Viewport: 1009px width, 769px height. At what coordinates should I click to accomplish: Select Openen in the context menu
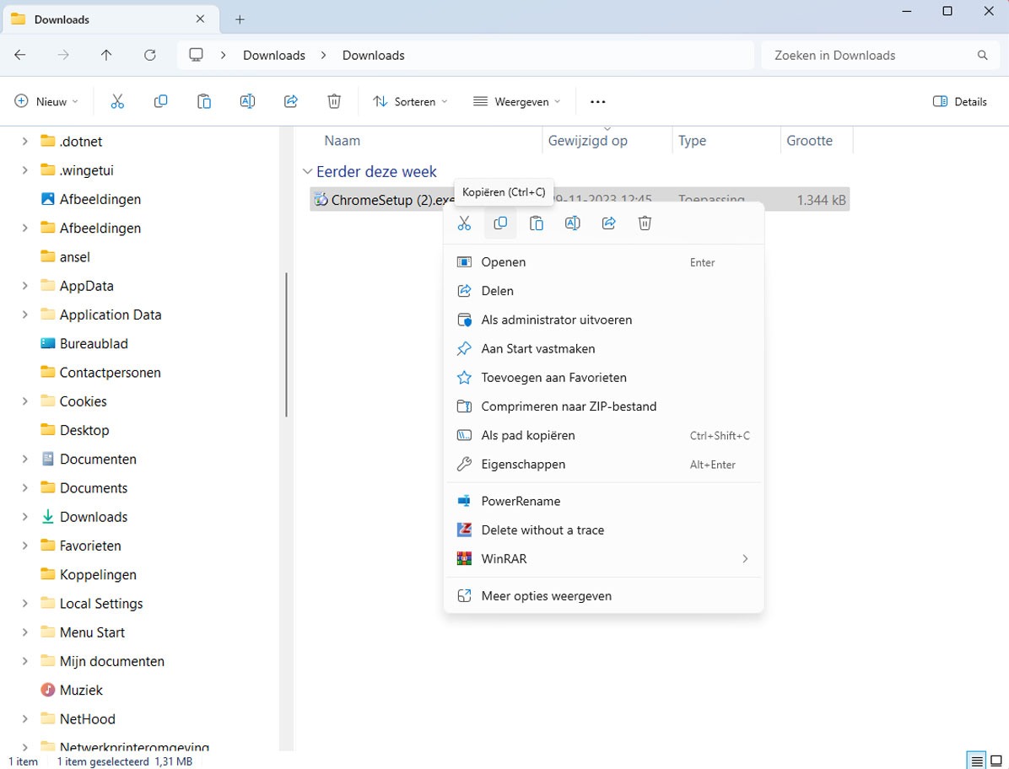(x=603, y=262)
